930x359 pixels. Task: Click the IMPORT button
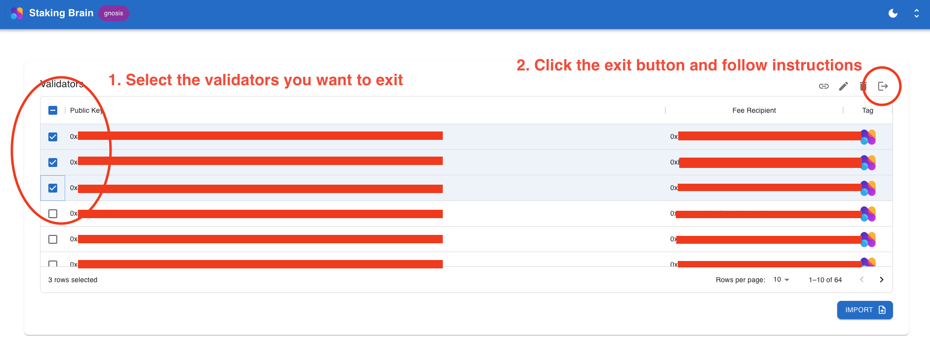click(x=865, y=310)
